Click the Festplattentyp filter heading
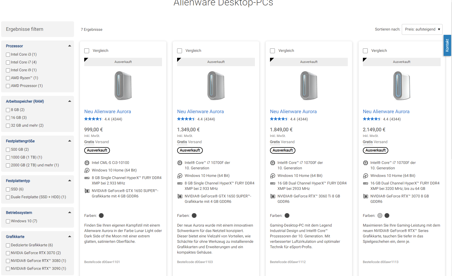 click(x=18, y=181)
